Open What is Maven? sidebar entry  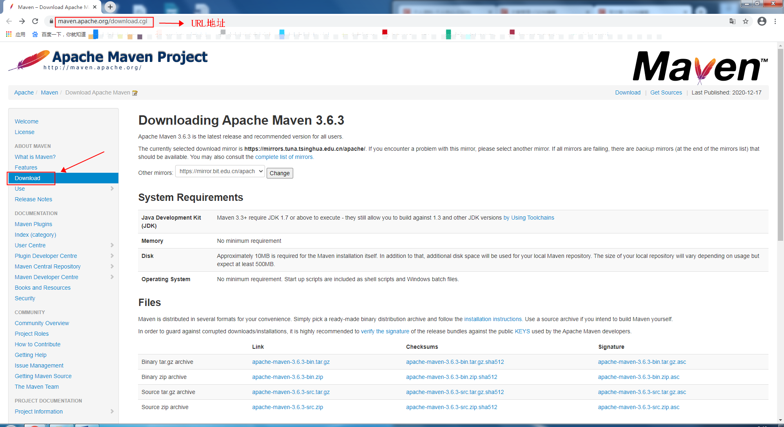tap(35, 157)
